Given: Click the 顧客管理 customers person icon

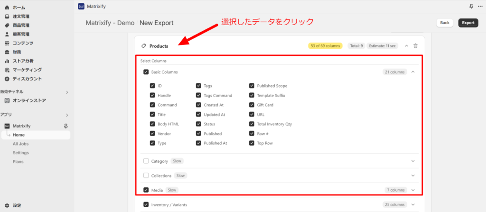Looking at the screenshot, I should tap(7, 34).
